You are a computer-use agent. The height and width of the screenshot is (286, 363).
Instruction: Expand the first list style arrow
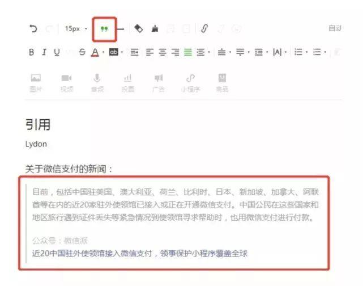tap(306, 52)
